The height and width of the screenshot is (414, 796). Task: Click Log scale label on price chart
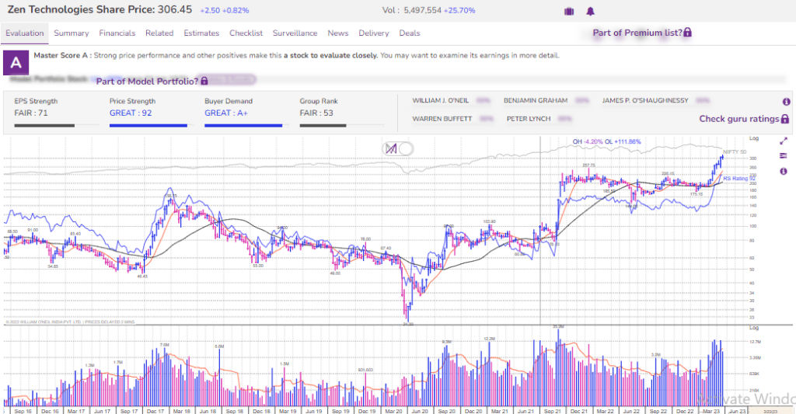tap(754, 138)
